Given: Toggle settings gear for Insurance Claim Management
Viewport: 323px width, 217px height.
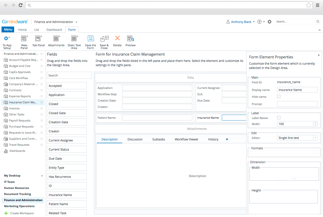Looking at the screenshot, I should click(x=42, y=102).
